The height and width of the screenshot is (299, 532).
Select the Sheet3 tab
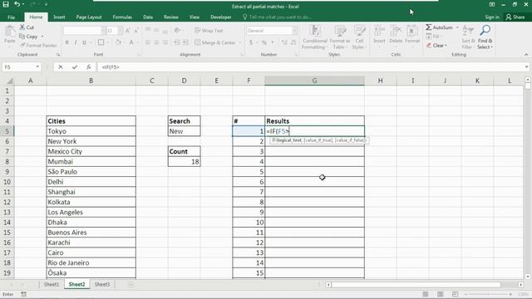click(102, 284)
